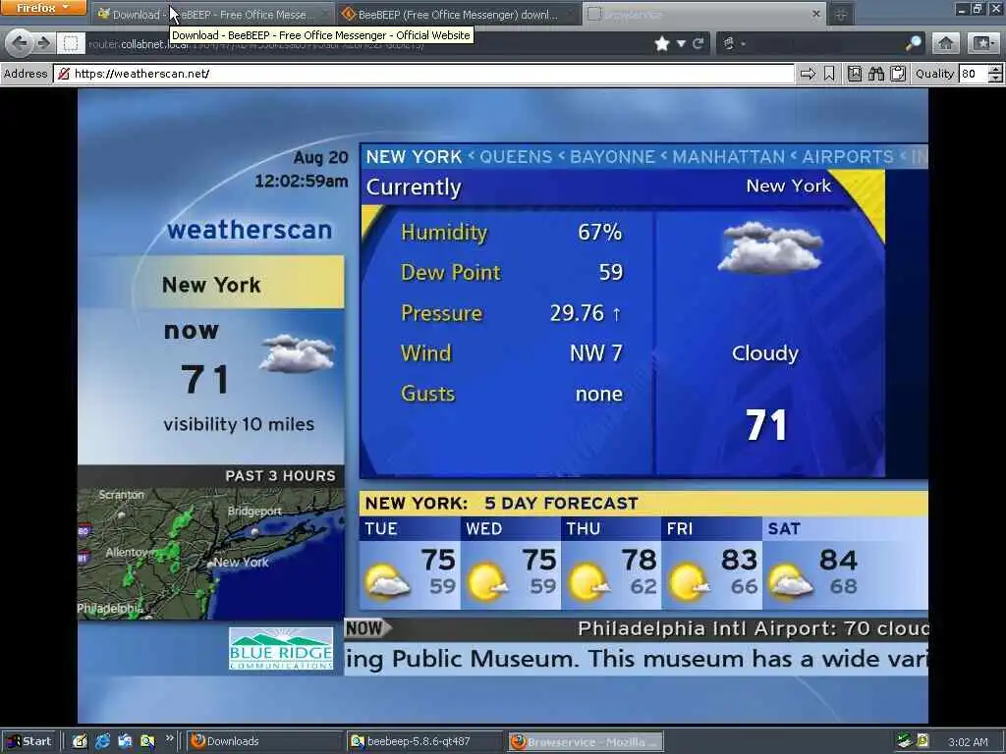
Task: Click the Blue Ridge Communications logo
Action: pos(281,649)
